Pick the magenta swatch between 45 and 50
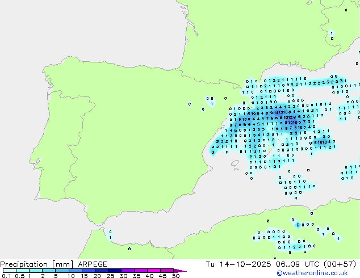360x278 pixels. click(167, 271)
